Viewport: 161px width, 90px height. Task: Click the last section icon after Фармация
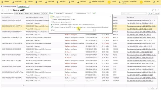click(154, 2)
